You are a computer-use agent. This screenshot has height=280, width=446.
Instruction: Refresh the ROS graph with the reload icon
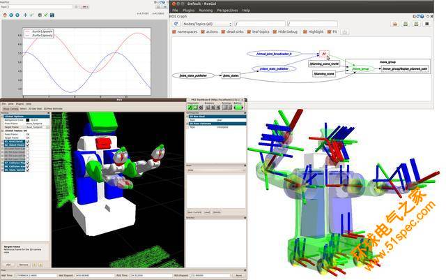click(176, 24)
